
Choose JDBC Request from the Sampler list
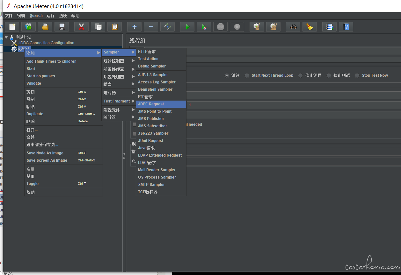point(161,104)
